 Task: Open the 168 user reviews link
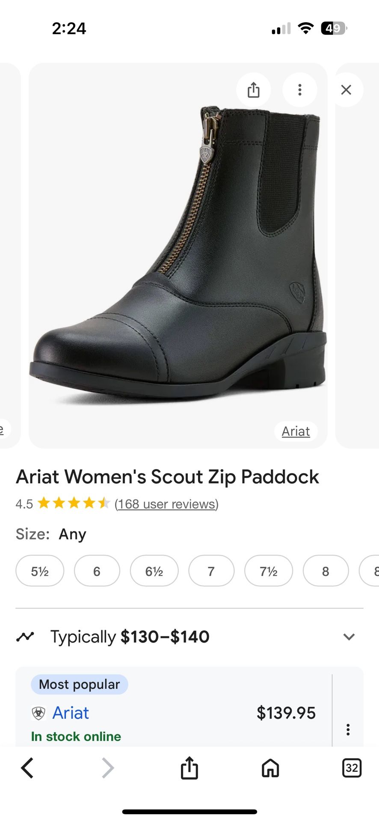point(166,504)
